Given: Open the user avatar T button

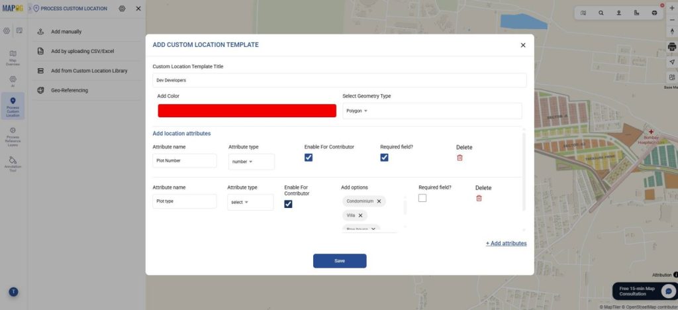Looking at the screenshot, I should 13,292.
